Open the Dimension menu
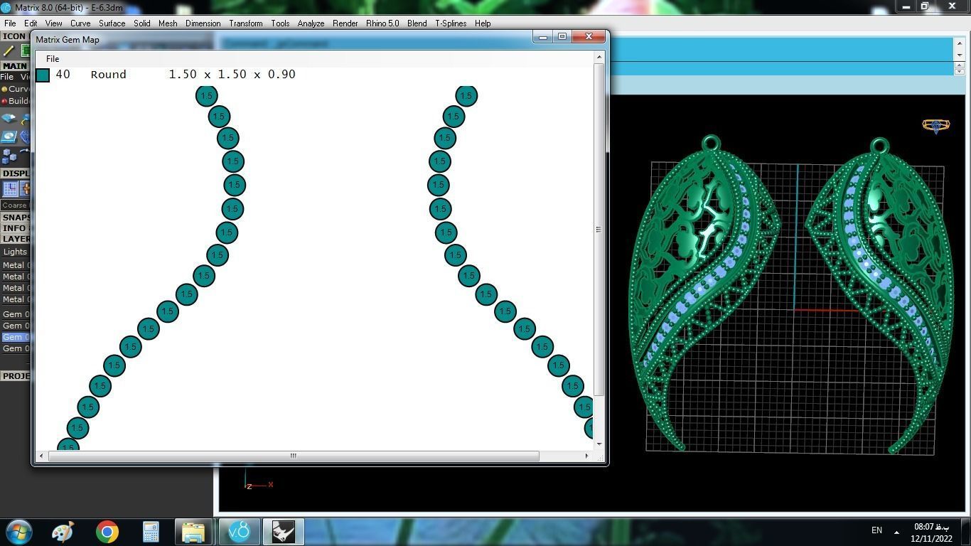The width and height of the screenshot is (971, 546). [x=203, y=23]
